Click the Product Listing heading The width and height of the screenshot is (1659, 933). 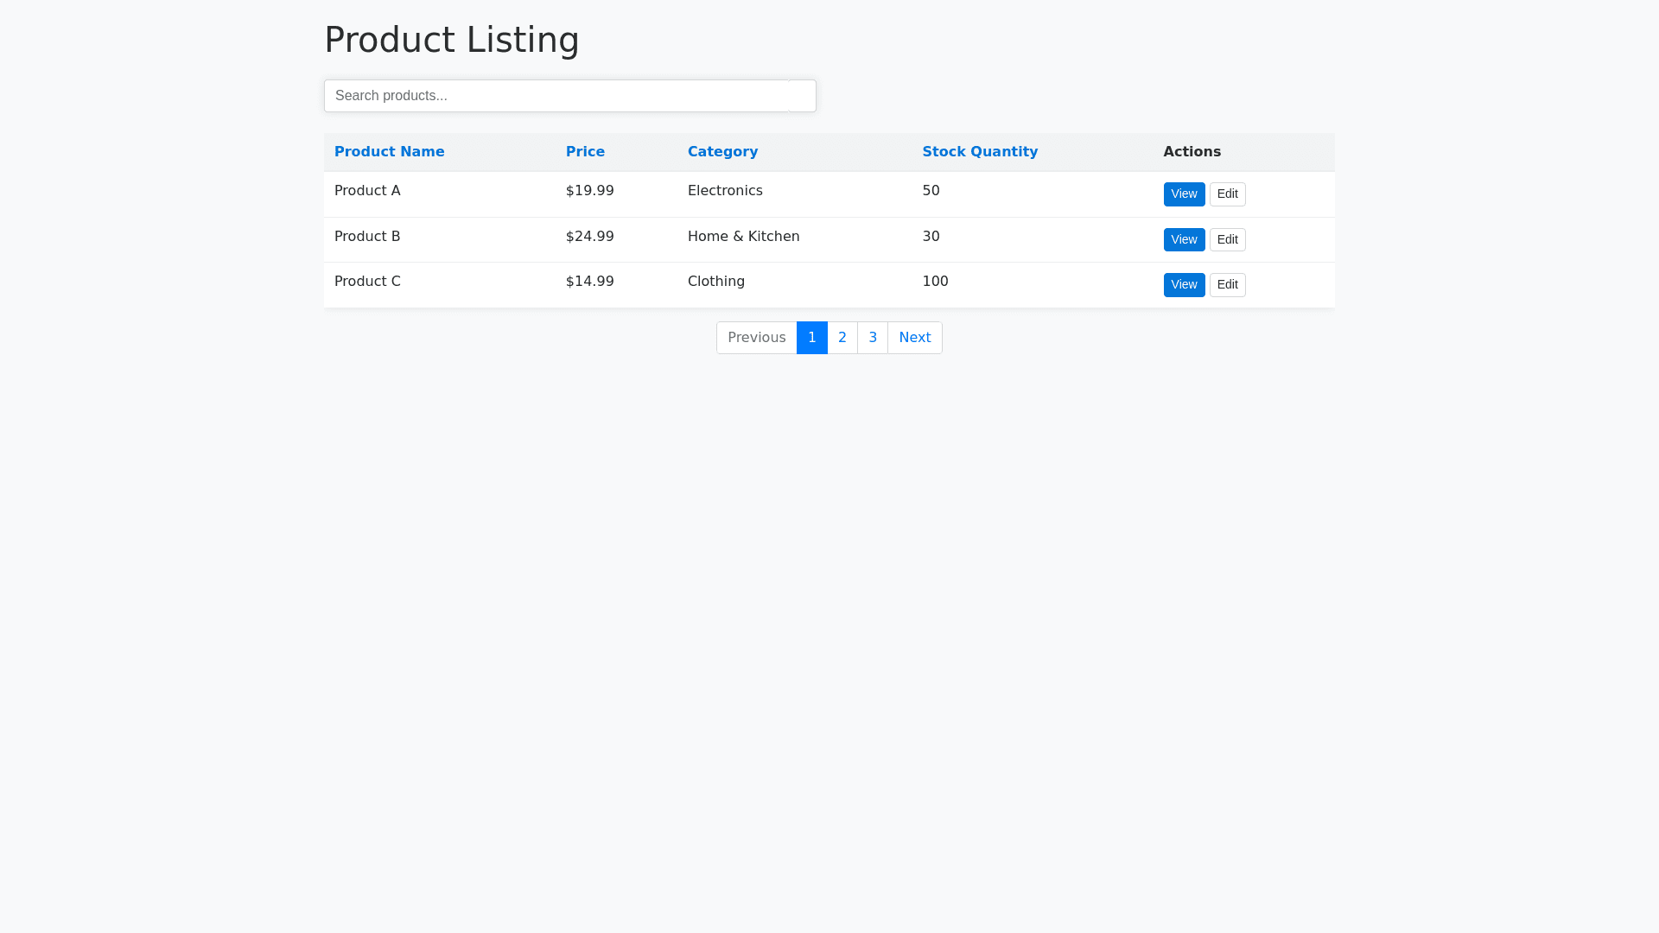pos(451,40)
